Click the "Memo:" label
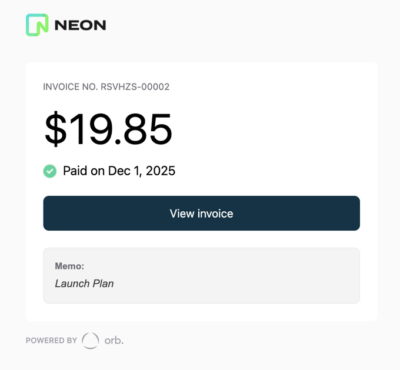 coord(69,266)
